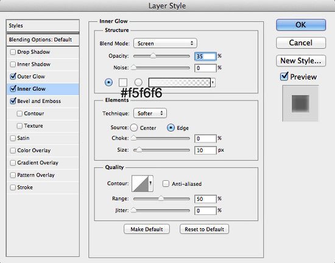Tick the Contour sub-option checkbox

pos(19,113)
